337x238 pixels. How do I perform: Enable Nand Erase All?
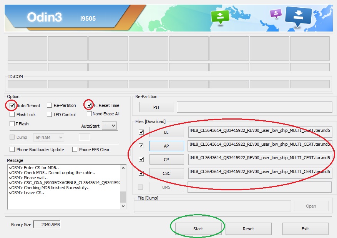point(89,114)
